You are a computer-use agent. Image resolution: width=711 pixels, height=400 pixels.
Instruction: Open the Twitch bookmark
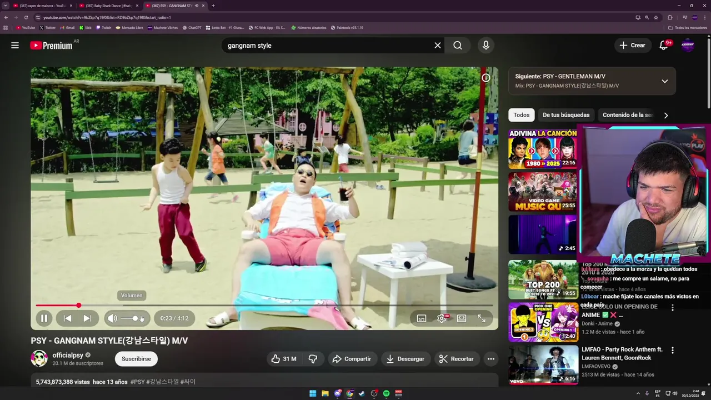103,27
